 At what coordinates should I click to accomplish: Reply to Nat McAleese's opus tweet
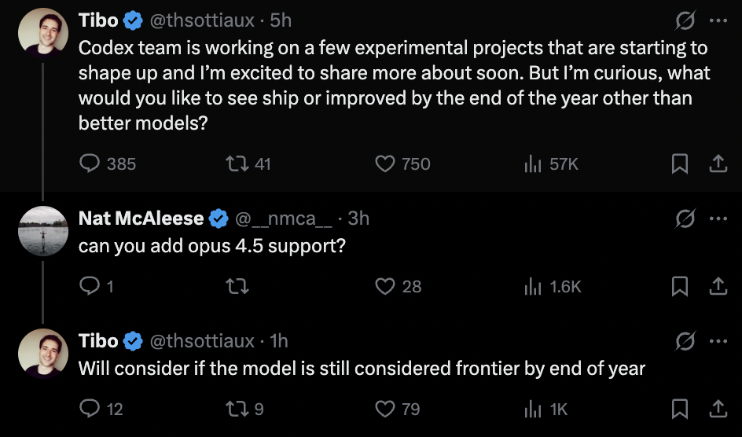(90, 286)
